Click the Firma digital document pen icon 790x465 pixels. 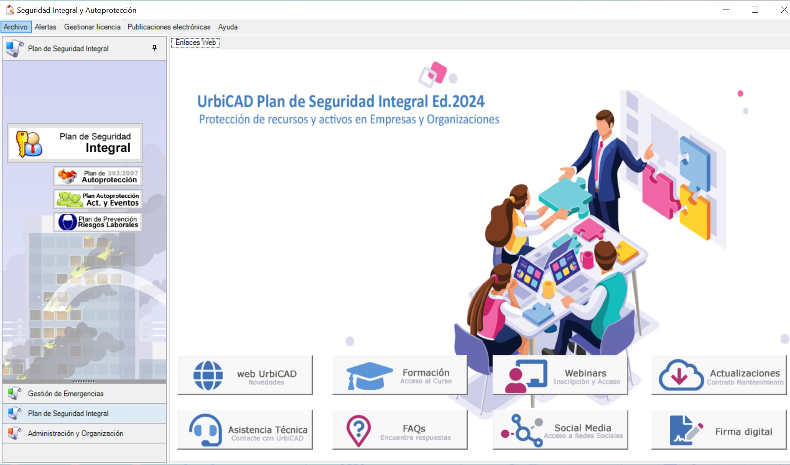pos(686,431)
